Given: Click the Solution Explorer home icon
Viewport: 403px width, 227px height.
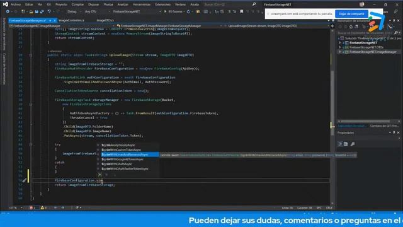Looking at the screenshot, I should [351, 26].
